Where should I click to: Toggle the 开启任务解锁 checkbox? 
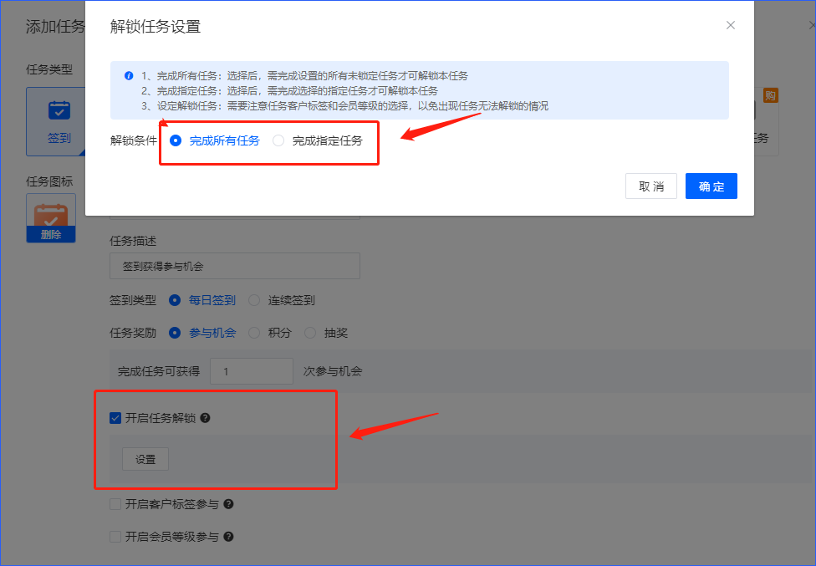(115, 418)
